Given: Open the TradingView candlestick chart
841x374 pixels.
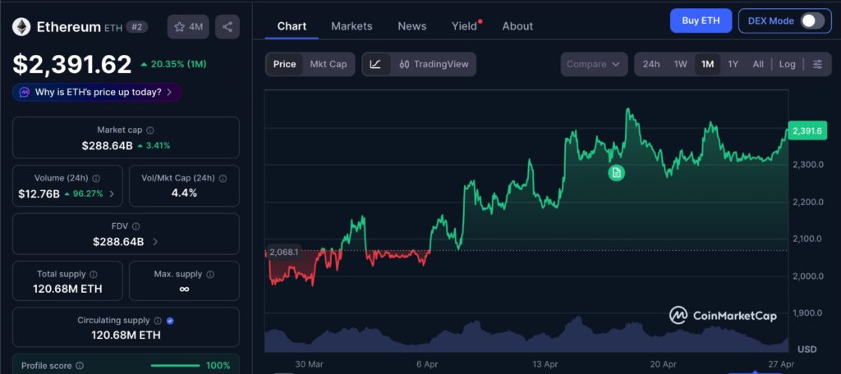Looking at the screenshot, I should [x=434, y=64].
